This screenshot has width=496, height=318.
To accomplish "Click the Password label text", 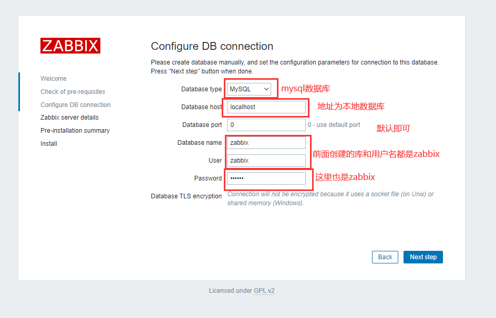I will coord(208,178).
